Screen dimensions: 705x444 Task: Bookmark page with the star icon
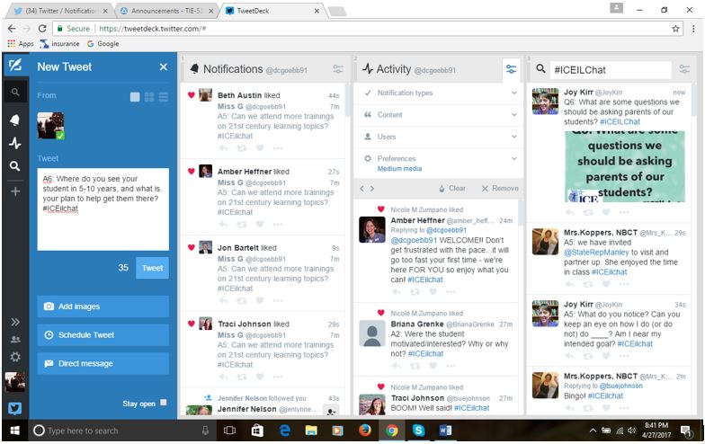tap(675, 29)
